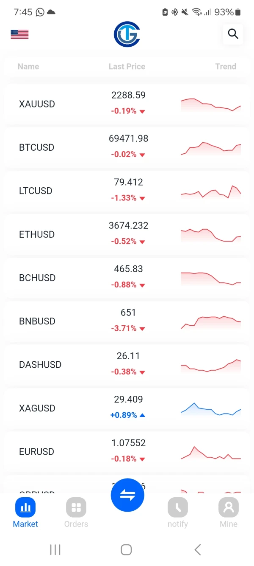Viewport: 254px width, 566px height.
Task: Select the BTCUSD instrument
Action: click(37, 147)
